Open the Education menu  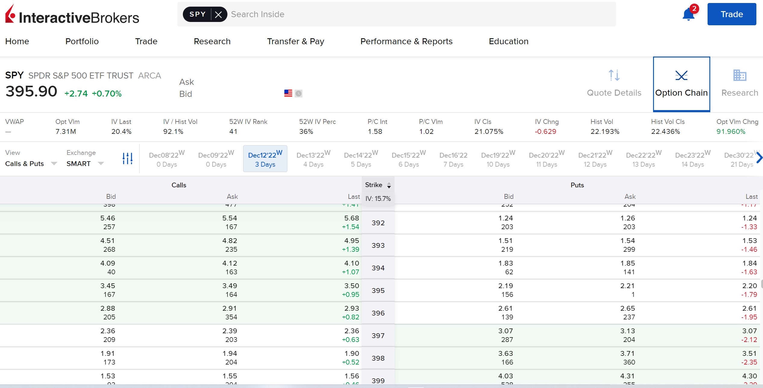(508, 41)
